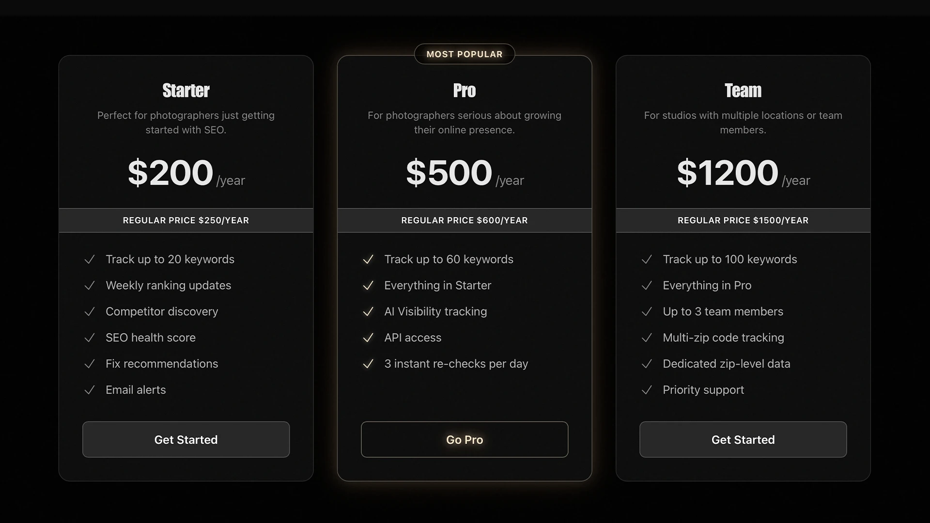Click the checkmark beside SEO health score
The width and height of the screenshot is (930, 523).
(90, 338)
